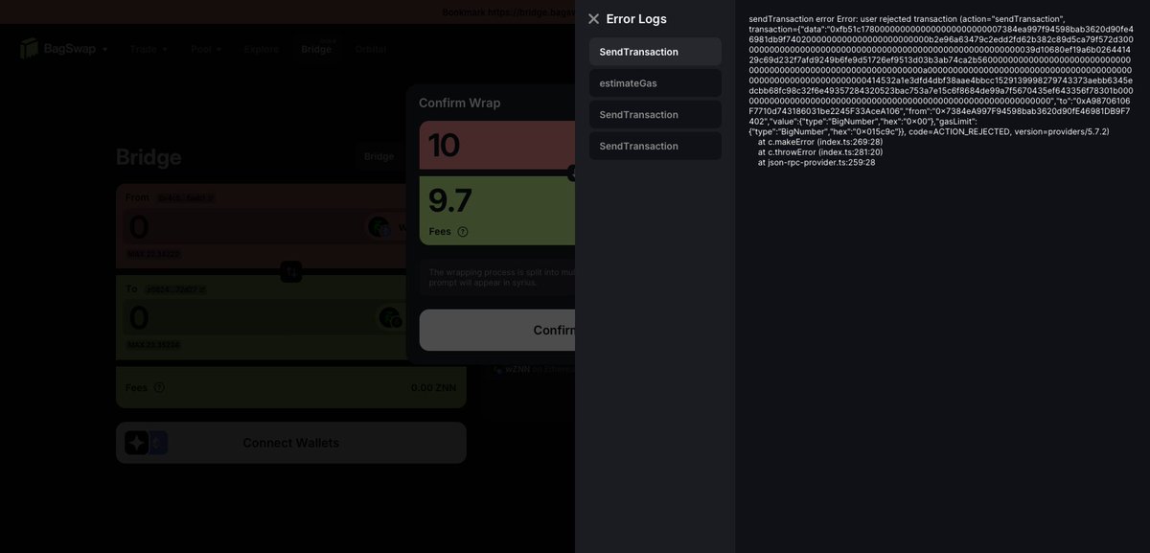This screenshot has width=1150, height=553.
Task: Show Fees info on Bridge panel
Action: [x=159, y=388]
